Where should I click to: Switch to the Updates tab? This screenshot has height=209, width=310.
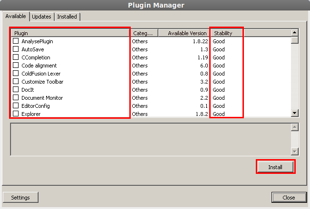coord(41,17)
